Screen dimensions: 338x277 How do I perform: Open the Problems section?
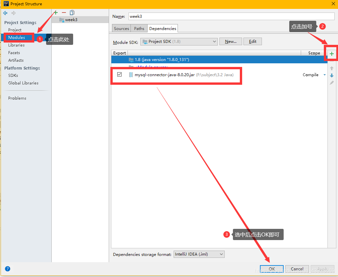(x=17, y=98)
